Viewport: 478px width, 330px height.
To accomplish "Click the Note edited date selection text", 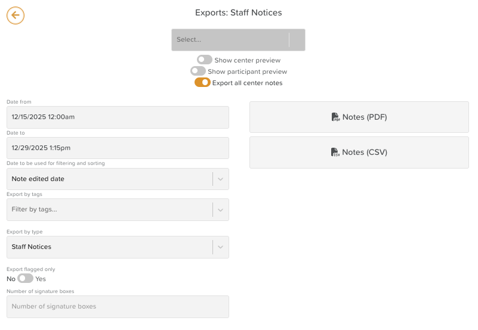I will pyautogui.click(x=38, y=179).
